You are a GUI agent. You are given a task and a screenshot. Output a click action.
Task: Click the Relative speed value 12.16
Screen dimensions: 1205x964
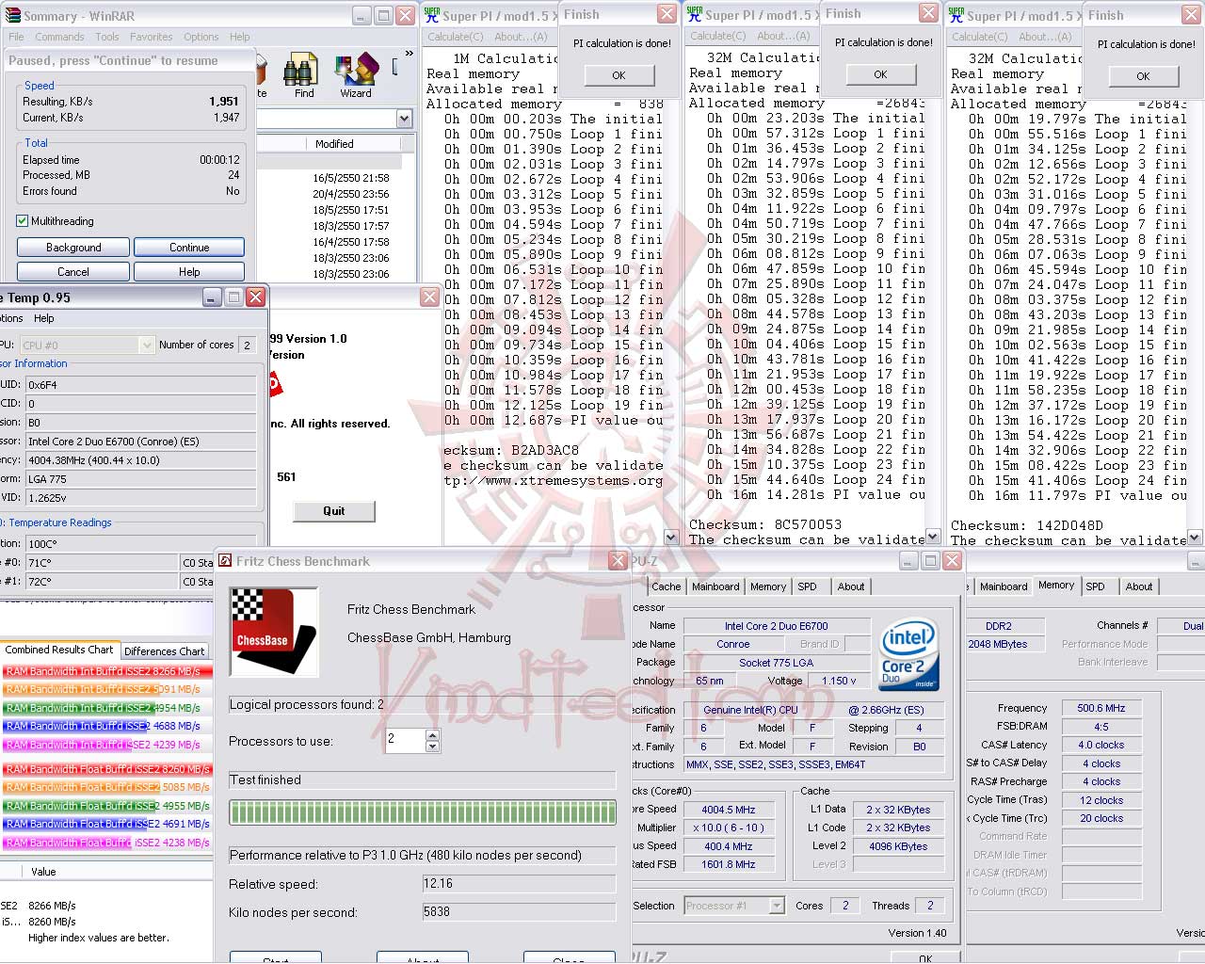point(520,884)
